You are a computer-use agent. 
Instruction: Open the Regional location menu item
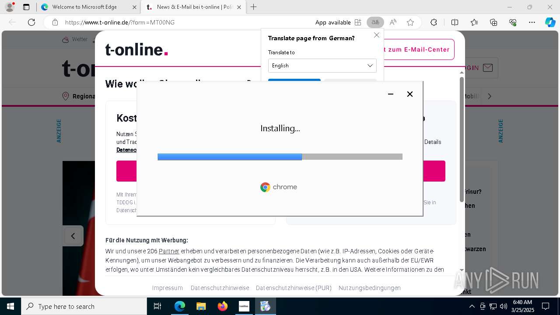click(x=79, y=96)
